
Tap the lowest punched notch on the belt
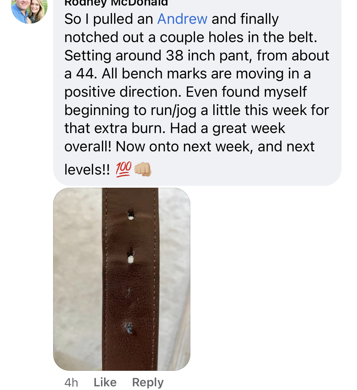tap(129, 328)
